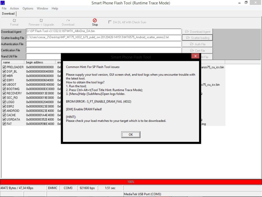Viewport: 262px width, 197px height.
Task: Open the Action menu
Action: pyautogui.click(x=14, y=8)
